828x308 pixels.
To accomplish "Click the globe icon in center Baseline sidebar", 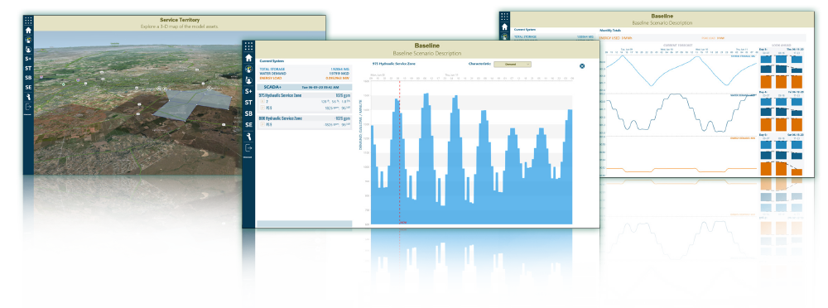I will point(248,70).
